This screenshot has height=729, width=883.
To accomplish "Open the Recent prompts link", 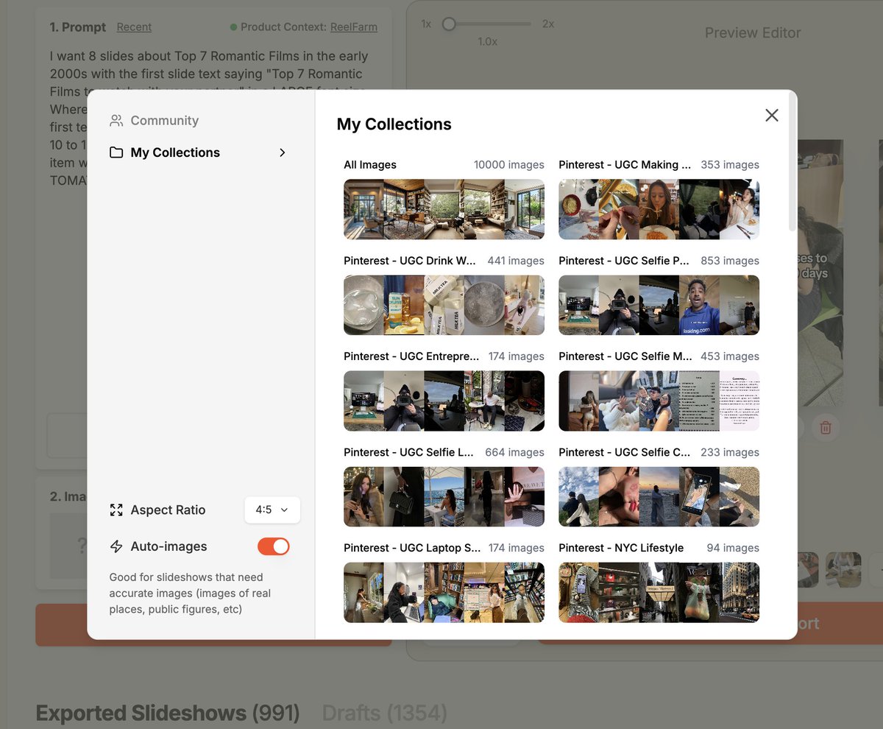I will point(134,27).
